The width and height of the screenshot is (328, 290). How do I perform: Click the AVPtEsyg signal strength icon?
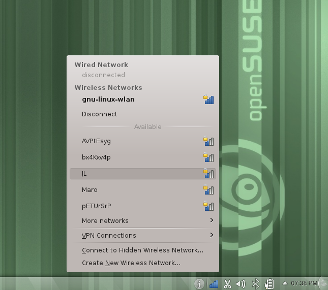pos(208,141)
